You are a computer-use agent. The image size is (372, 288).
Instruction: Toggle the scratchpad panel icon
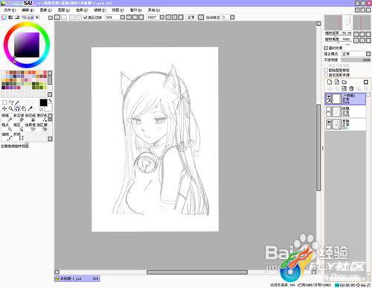pos(37,17)
